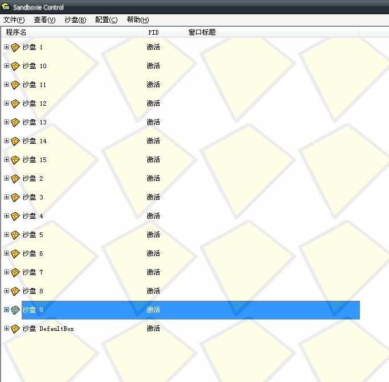Select the 沙盘 5 row label
Screen dimensions: 389x382
(32, 235)
